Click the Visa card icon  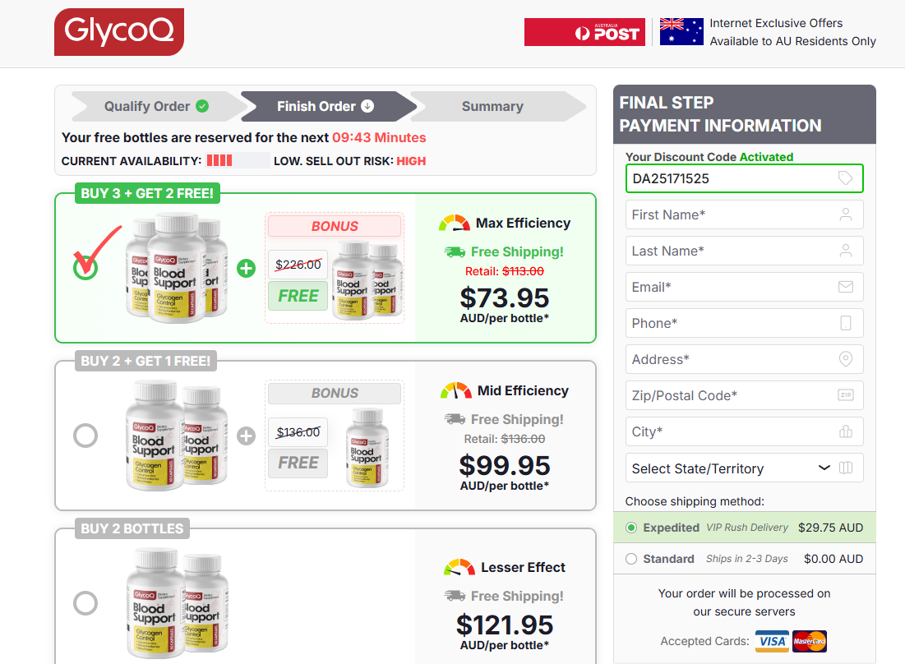coord(772,641)
